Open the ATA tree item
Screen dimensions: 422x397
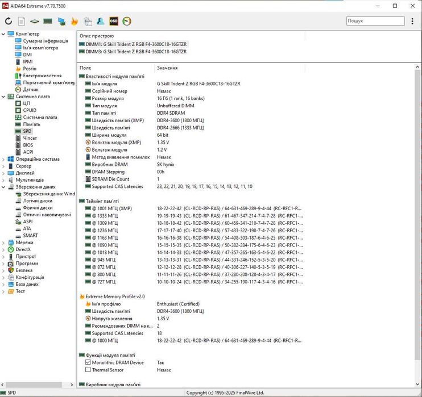click(27, 228)
